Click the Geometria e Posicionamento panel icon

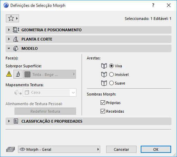[x=16, y=30]
